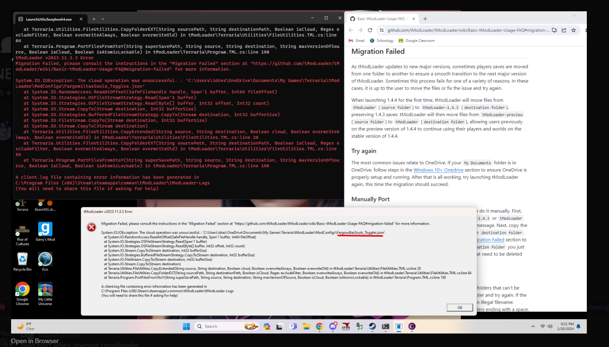This screenshot has width=609, height=347.
Task: Open the Eco desktop shortcut
Action: click(45, 262)
